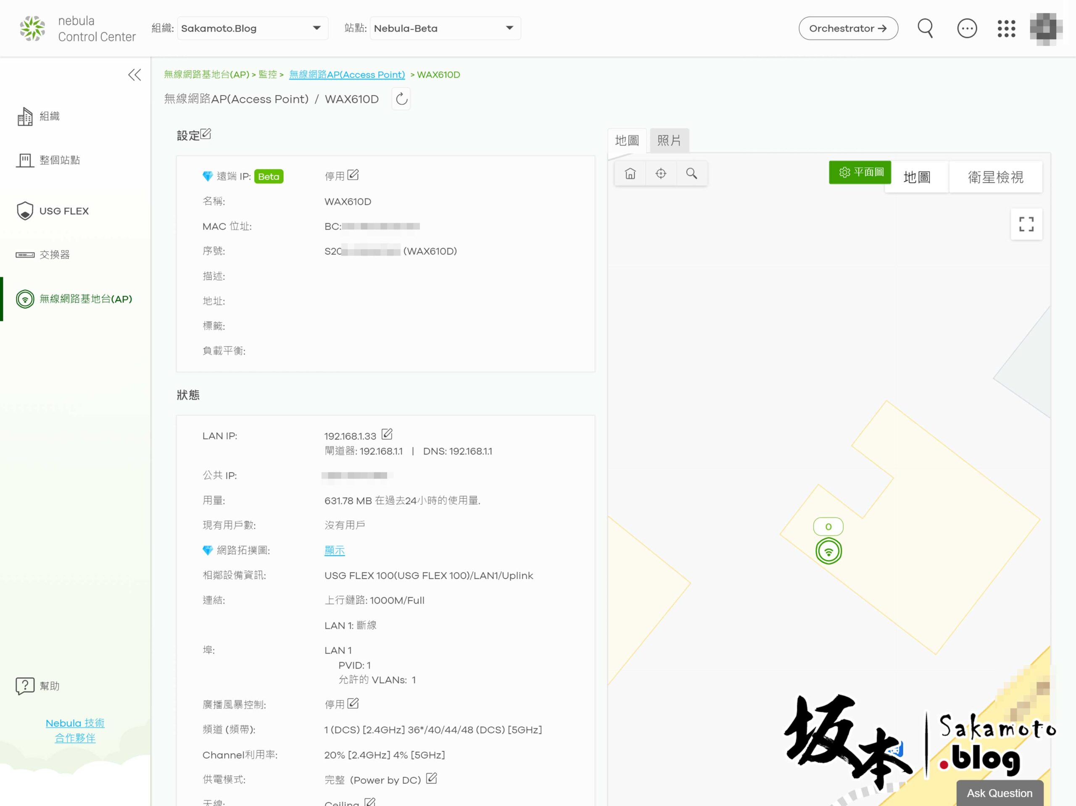
Task: Open the site dropdown Nebula-Beta
Action: tap(445, 28)
